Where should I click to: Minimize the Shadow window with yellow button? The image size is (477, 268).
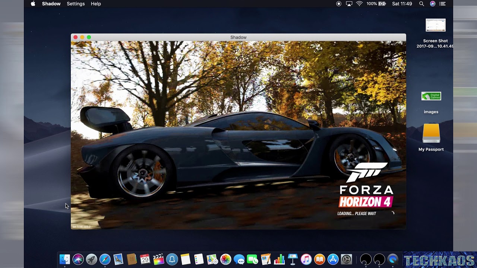tap(82, 37)
